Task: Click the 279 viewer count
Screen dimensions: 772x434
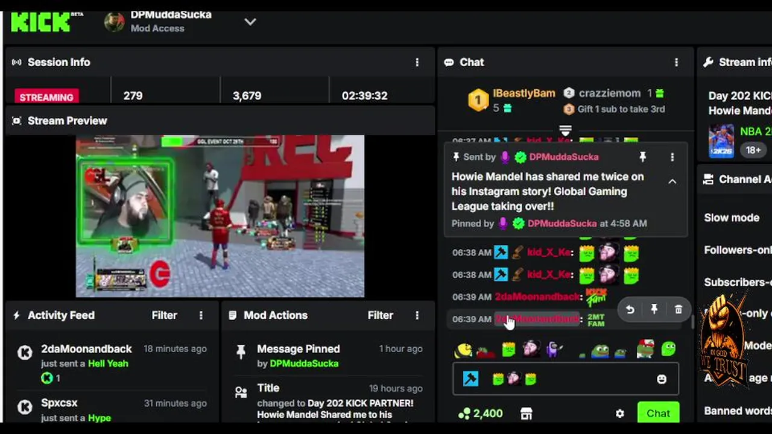Action: click(133, 96)
